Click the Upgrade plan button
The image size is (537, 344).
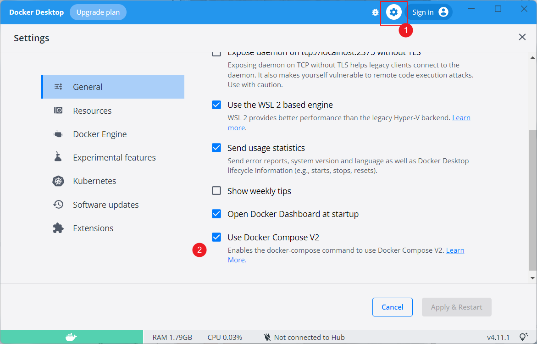98,12
